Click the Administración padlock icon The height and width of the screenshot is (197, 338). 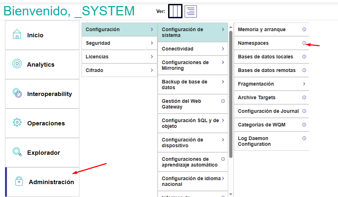(19, 182)
